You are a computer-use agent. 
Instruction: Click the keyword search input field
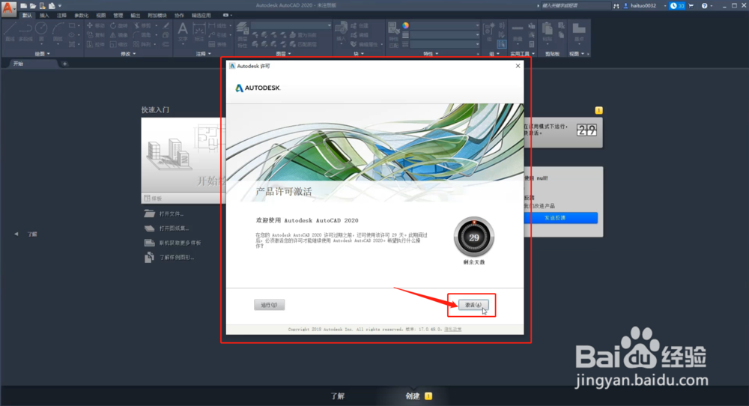(x=576, y=6)
